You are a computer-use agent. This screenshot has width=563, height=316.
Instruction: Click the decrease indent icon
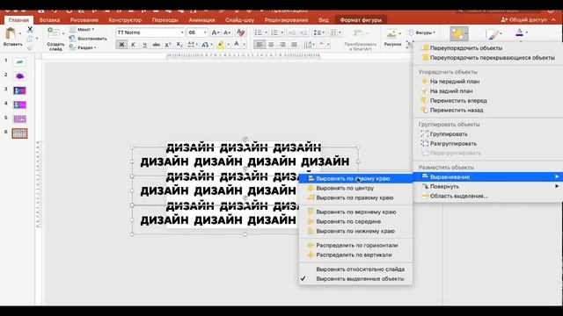click(291, 32)
